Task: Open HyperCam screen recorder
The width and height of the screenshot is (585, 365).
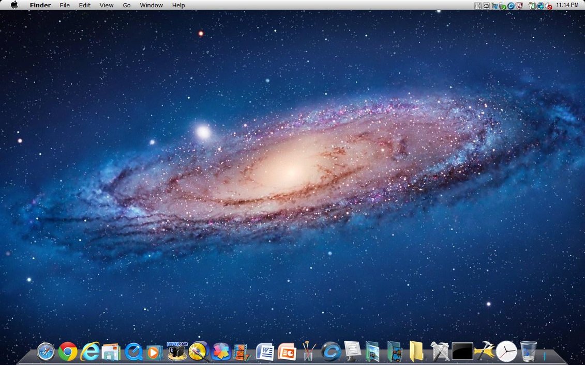Action: point(177,351)
